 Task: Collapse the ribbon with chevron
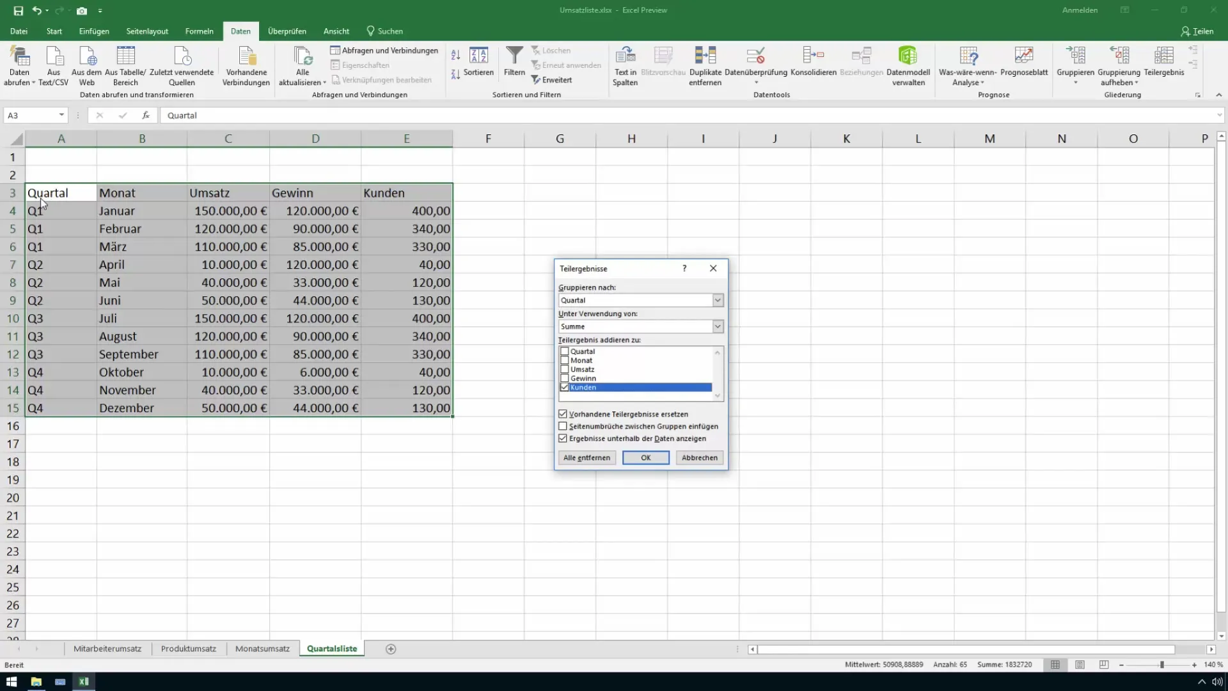click(x=1218, y=95)
